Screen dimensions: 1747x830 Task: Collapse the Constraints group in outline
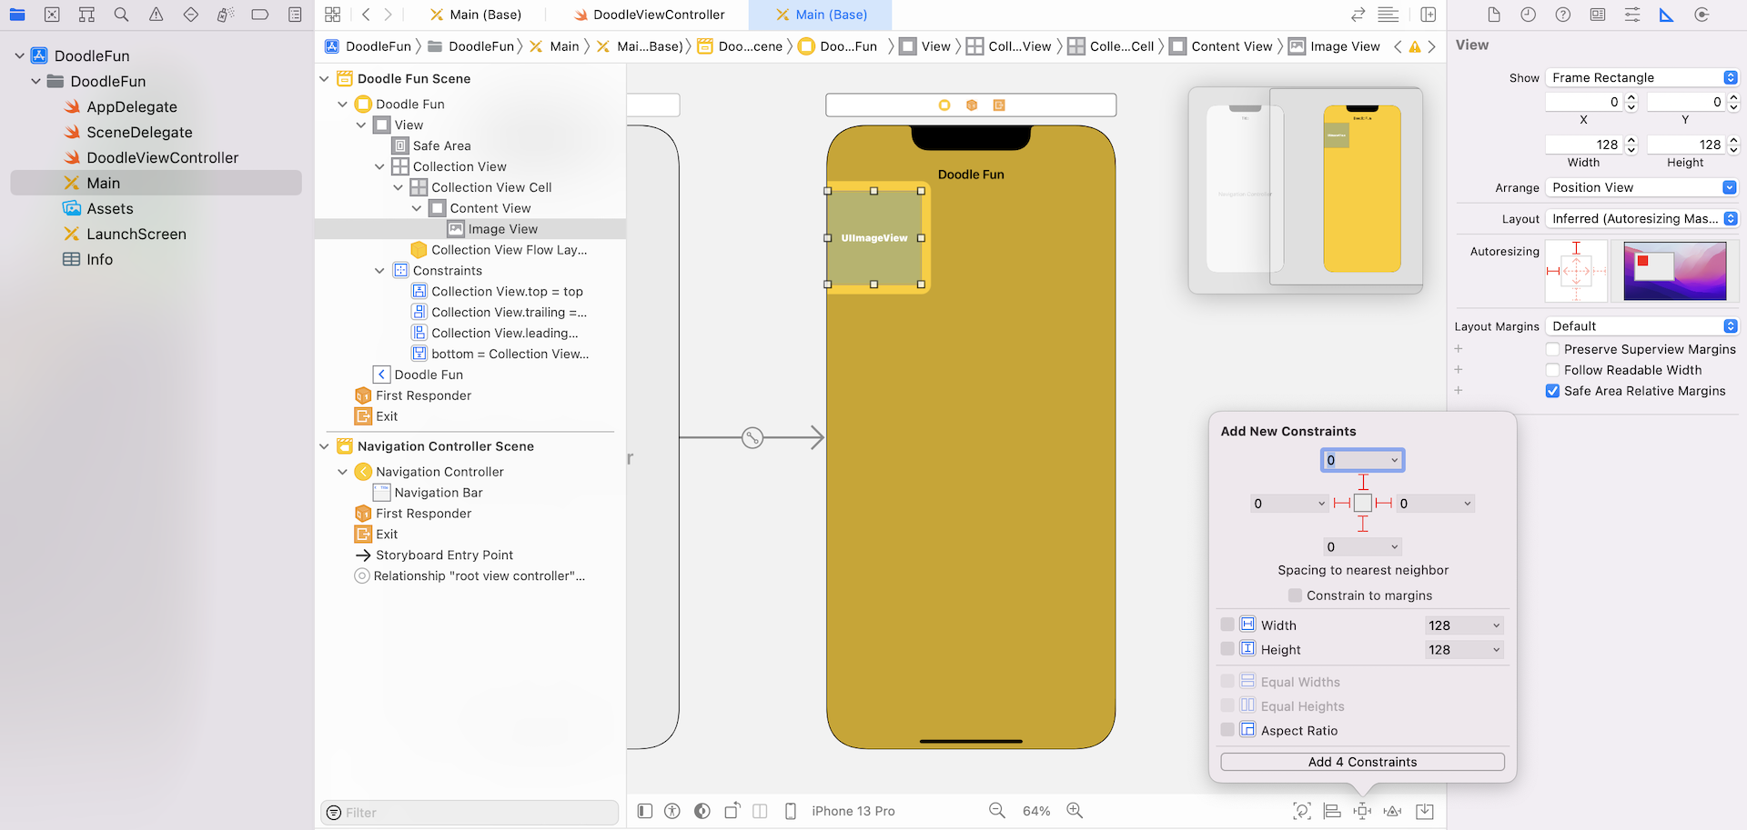379,271
